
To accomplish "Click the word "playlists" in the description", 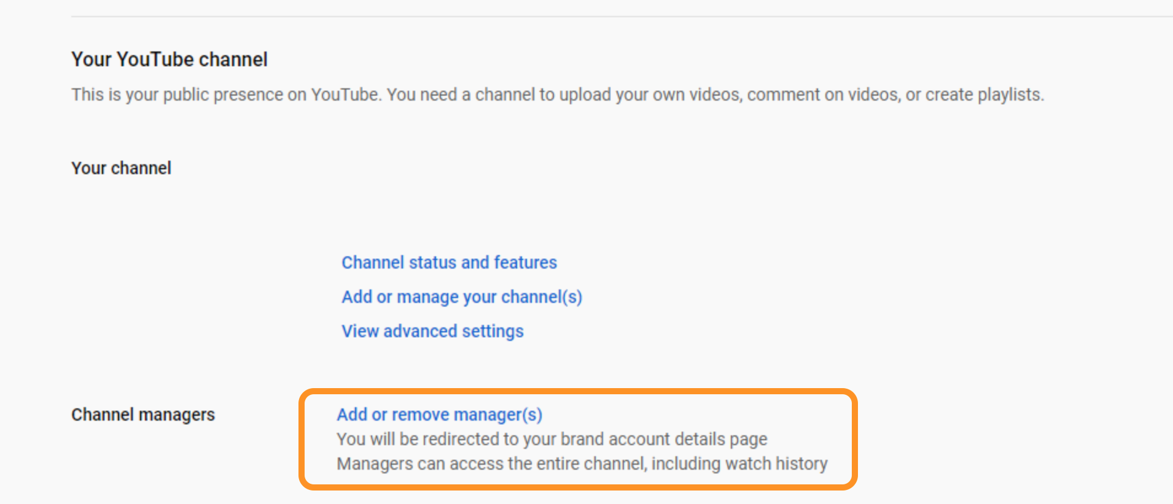I will coord(1009,95).
